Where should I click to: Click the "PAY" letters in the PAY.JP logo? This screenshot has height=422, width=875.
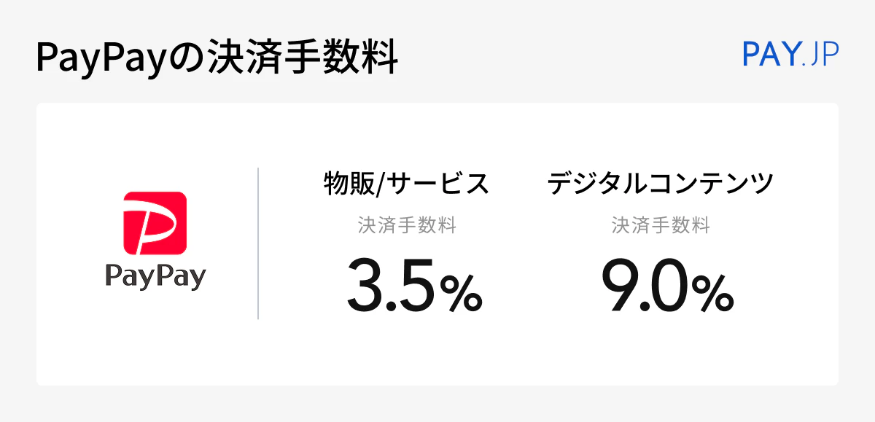(770, 55)
